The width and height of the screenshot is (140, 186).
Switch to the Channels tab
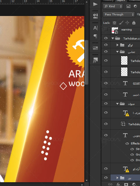click(x=134, y=1)
